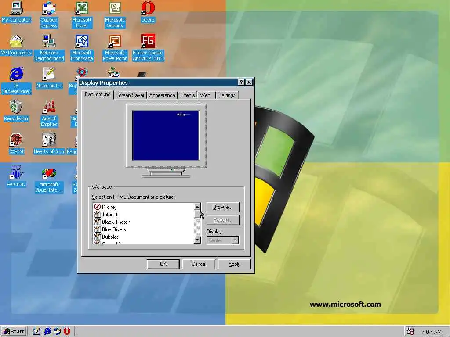Select the Microsoft PowerPoint desktop shortcut

(x=115, y=48)
